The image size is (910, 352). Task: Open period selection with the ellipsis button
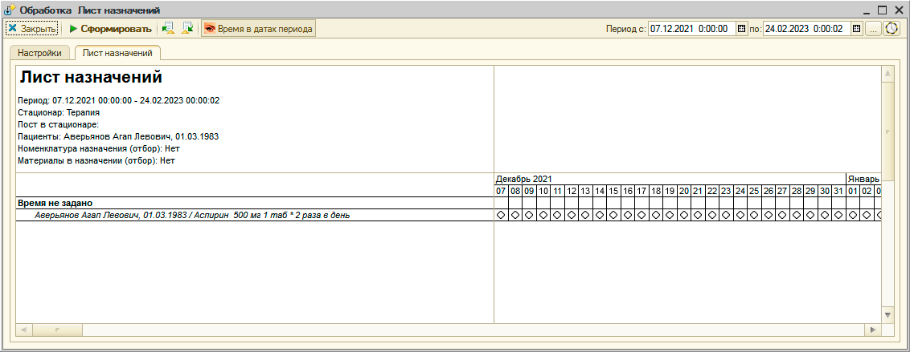point(873,29)
